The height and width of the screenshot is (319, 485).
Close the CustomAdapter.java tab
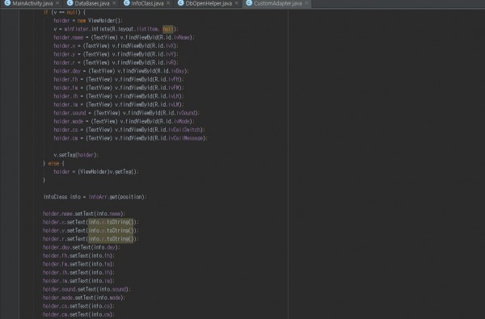pos(306,3)
